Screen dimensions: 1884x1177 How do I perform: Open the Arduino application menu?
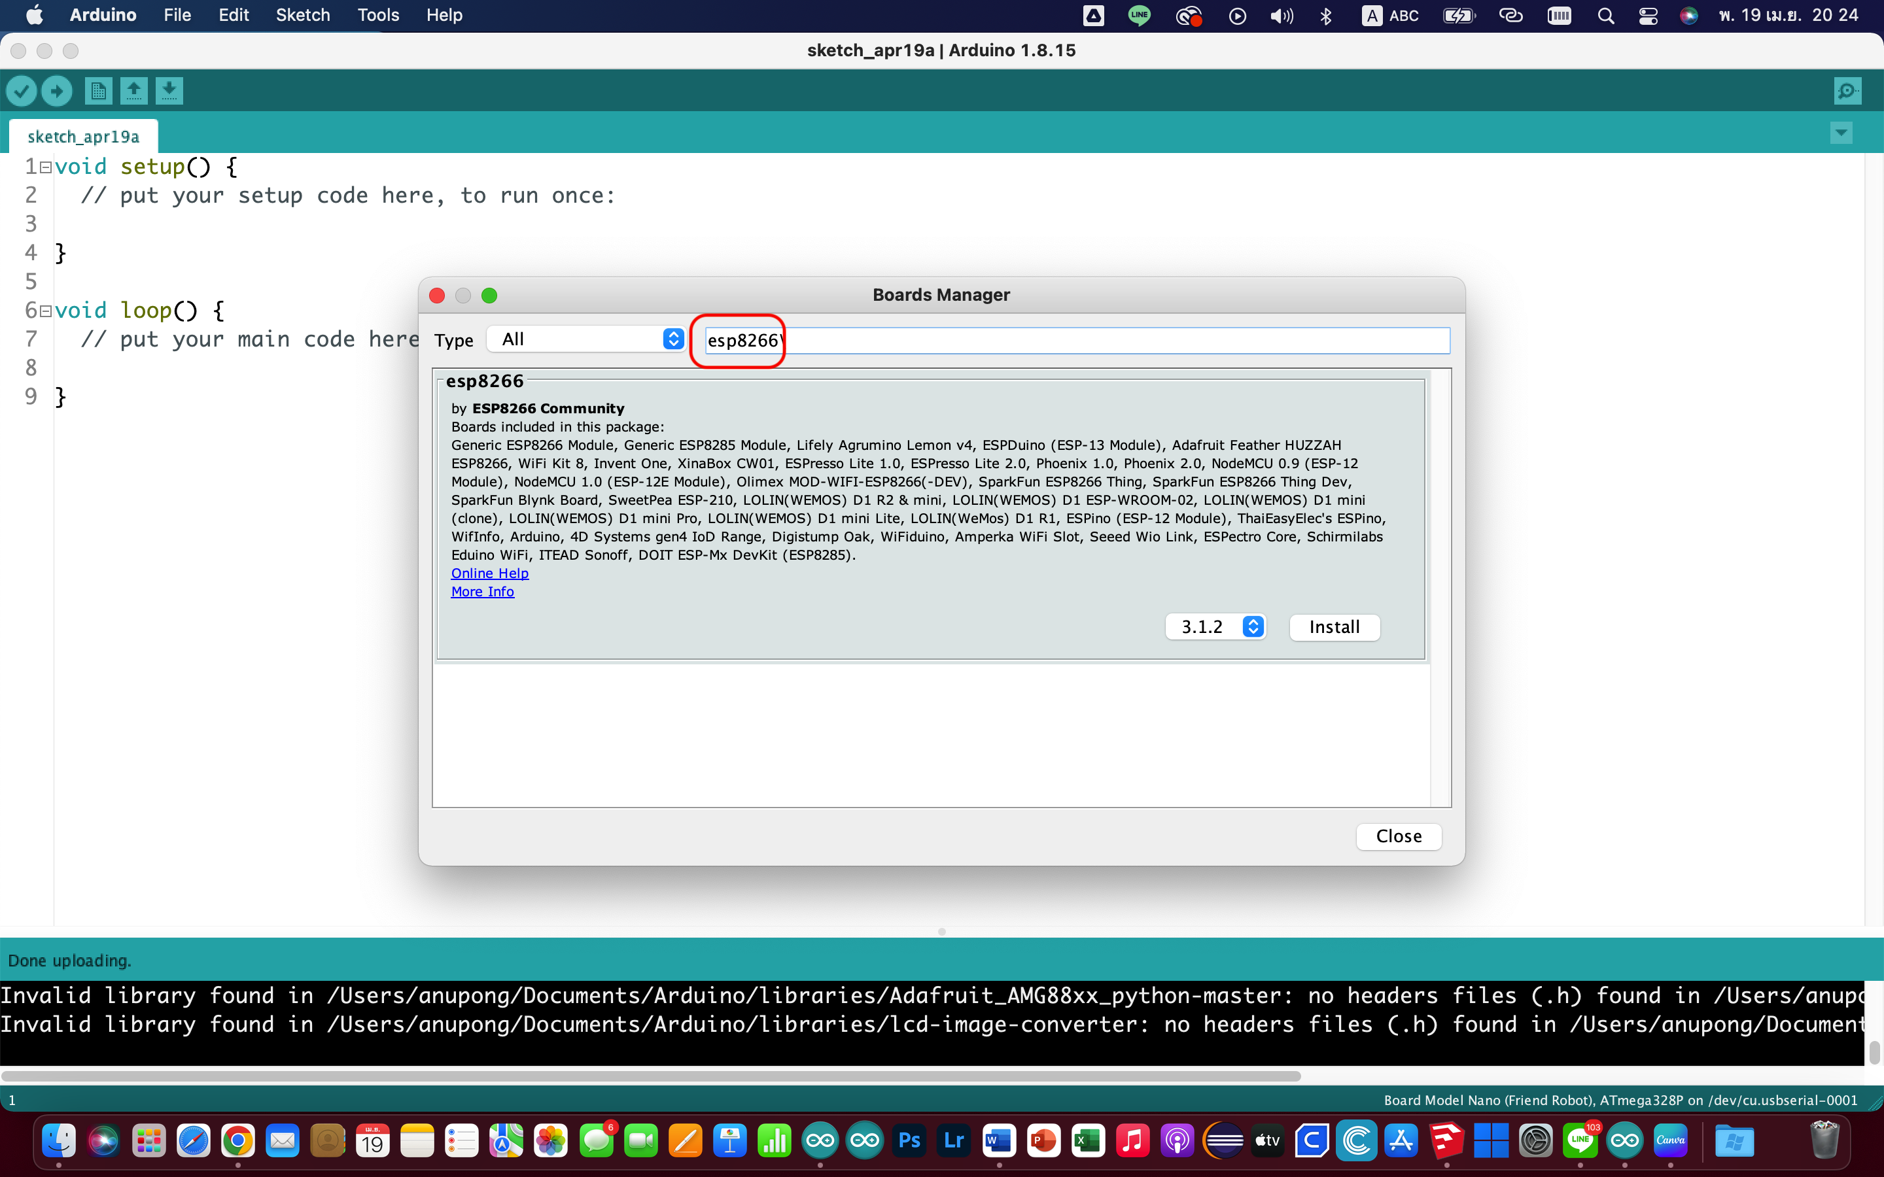pyautogui.click(x=103, y=15)
